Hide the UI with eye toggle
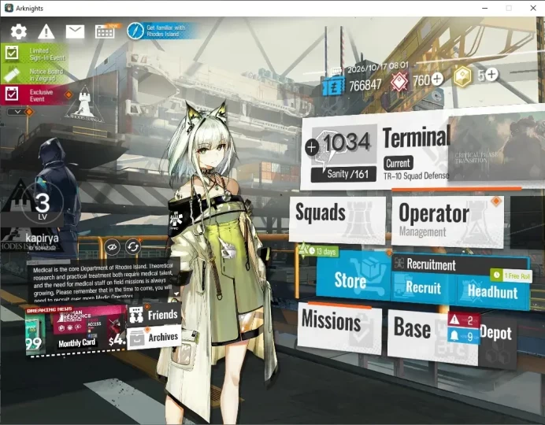This screenshot has height=425, width=545. click(x=112, y=247)
